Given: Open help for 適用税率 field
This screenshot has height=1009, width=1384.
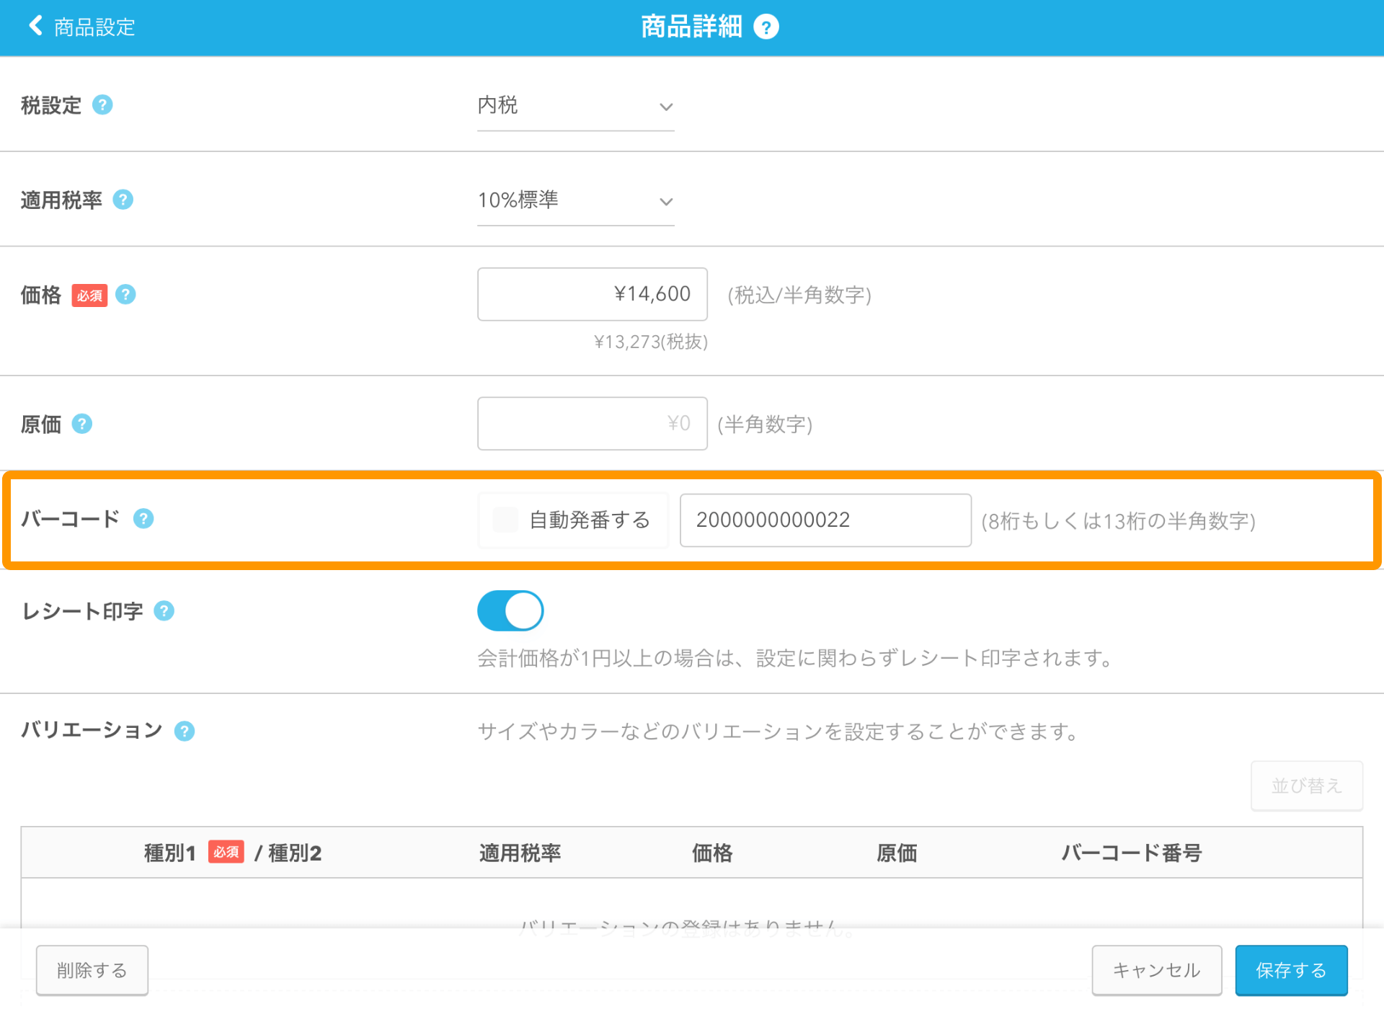Looking at the screenshot, I should [123, 200].
